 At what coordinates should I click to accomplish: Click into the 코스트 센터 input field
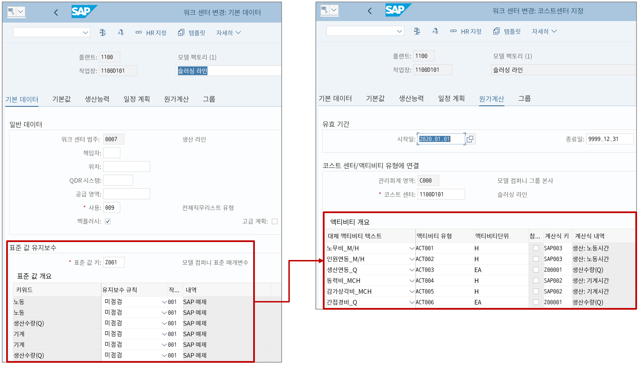(441, 194)
